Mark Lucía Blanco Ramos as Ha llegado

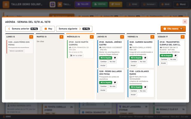pos(136,87)
